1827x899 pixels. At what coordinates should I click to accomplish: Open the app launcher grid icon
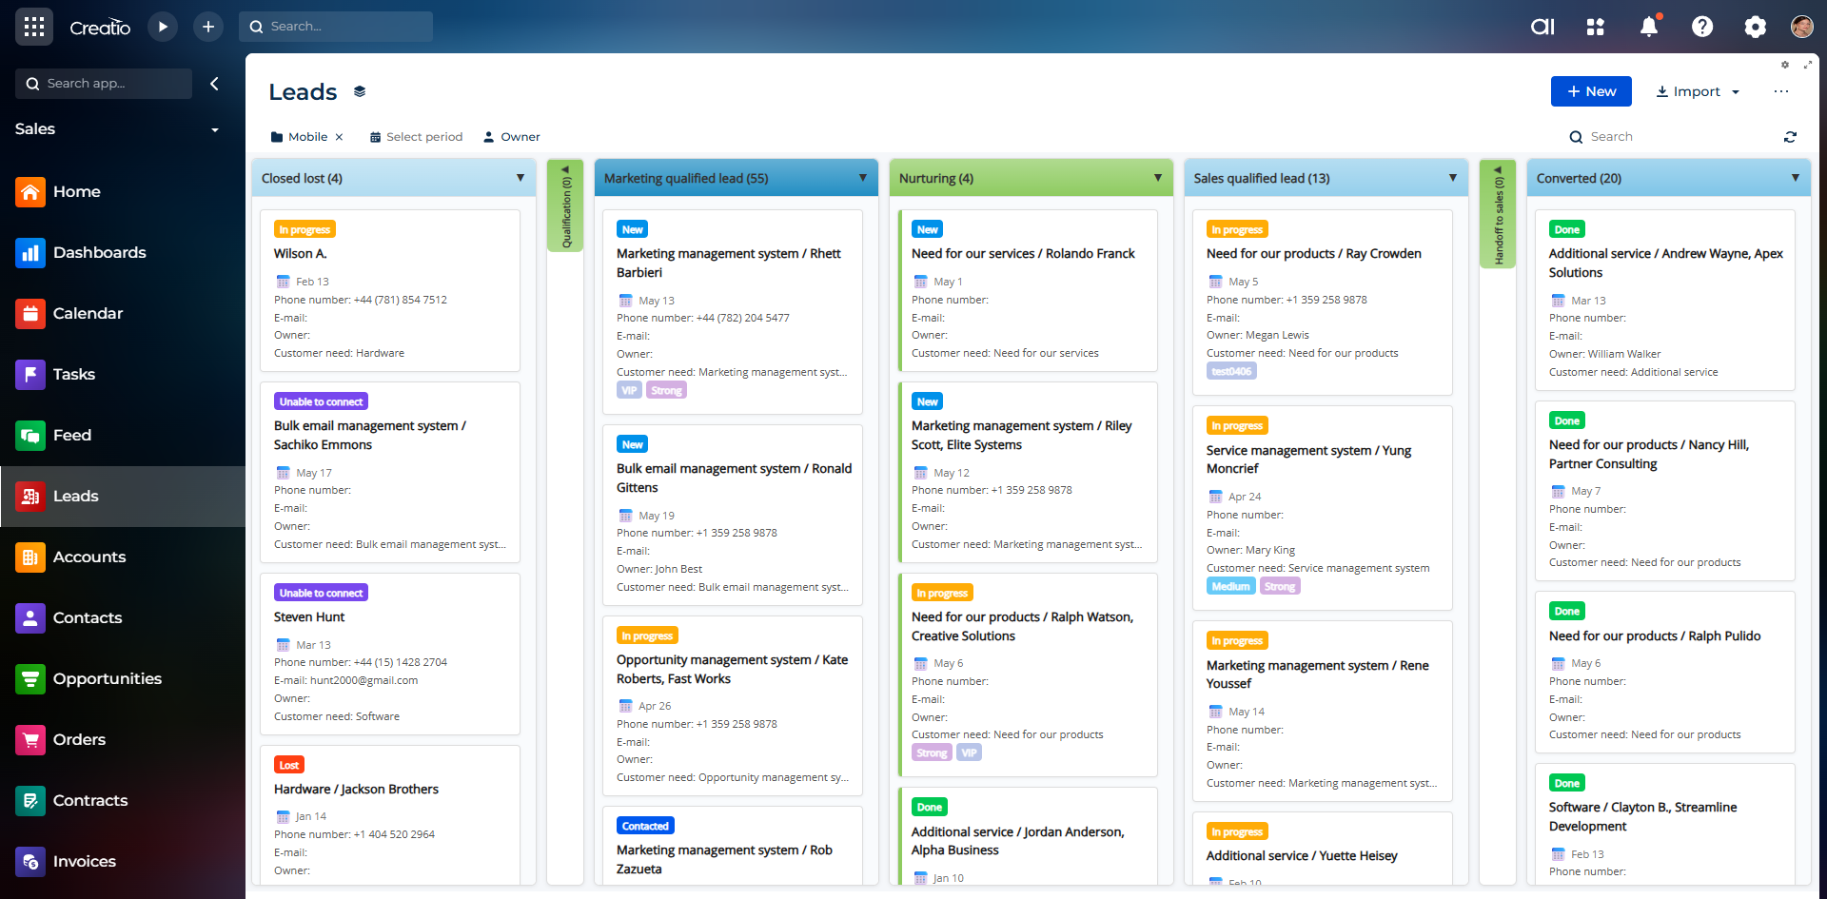click(x=34, y=27)
